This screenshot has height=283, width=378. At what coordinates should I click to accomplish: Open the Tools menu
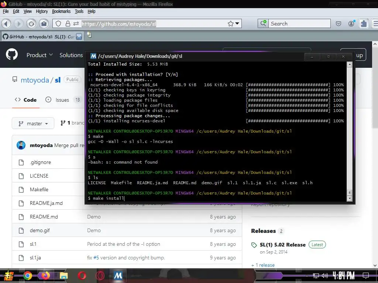click(79, 11)
